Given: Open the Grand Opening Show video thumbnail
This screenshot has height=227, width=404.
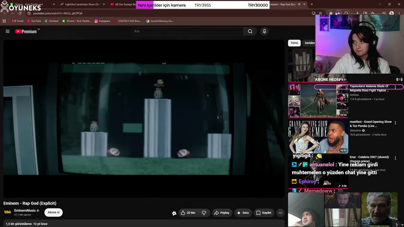Looking at the screenshot, I should 318,136.
